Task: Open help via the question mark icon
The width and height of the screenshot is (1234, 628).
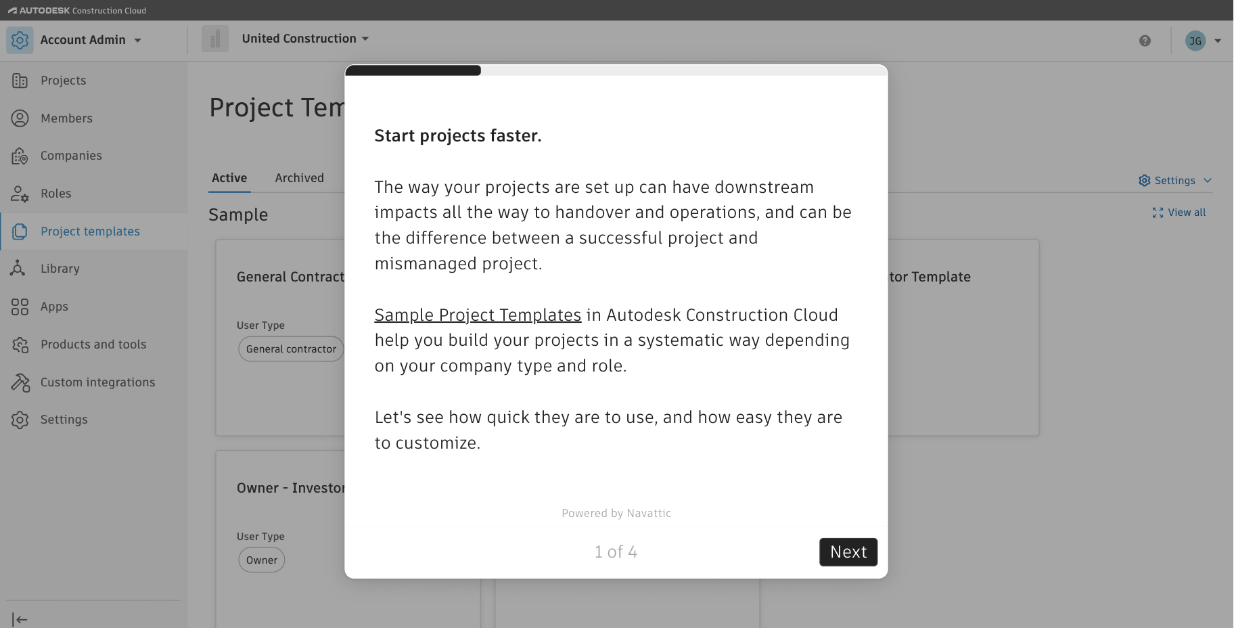Action: [x=1145, y=41]
